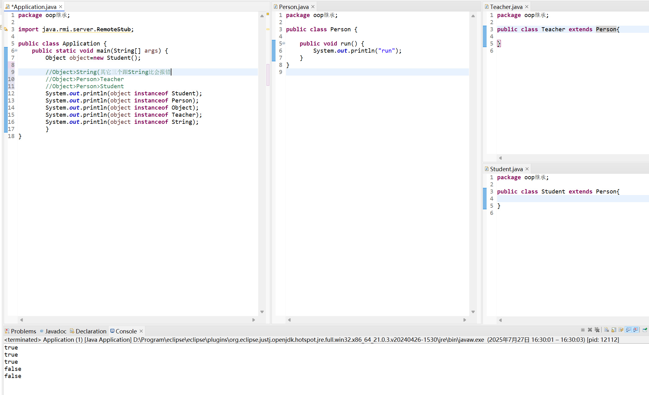Click the comment '//Object>Person>Student'
649x395 pixels.
click(85, 86)
